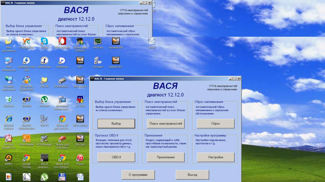
Task: Select the Google Chrome desktop shortcut
Action: 27,161
